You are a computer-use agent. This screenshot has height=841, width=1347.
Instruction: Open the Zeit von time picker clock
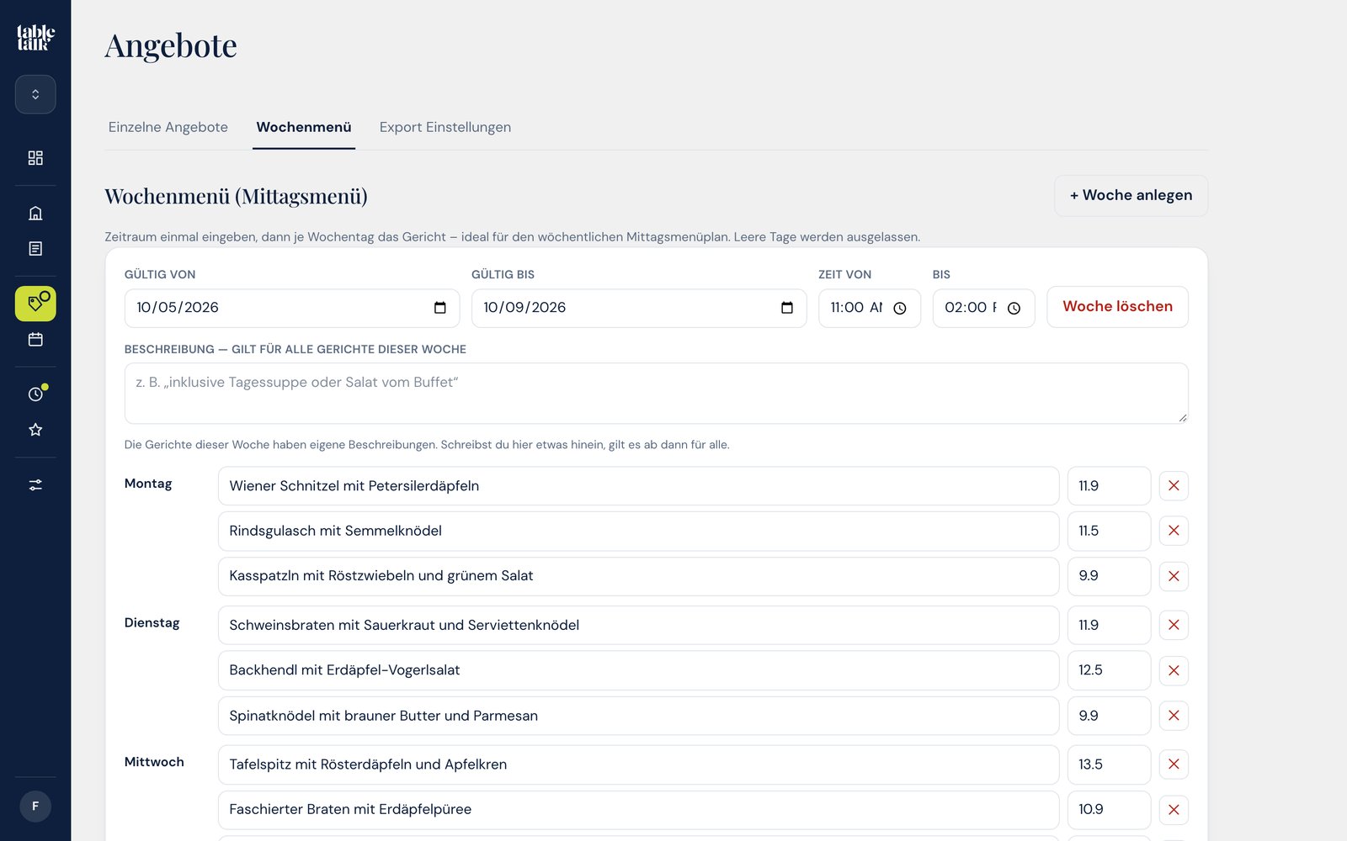(x=900, y=309)
